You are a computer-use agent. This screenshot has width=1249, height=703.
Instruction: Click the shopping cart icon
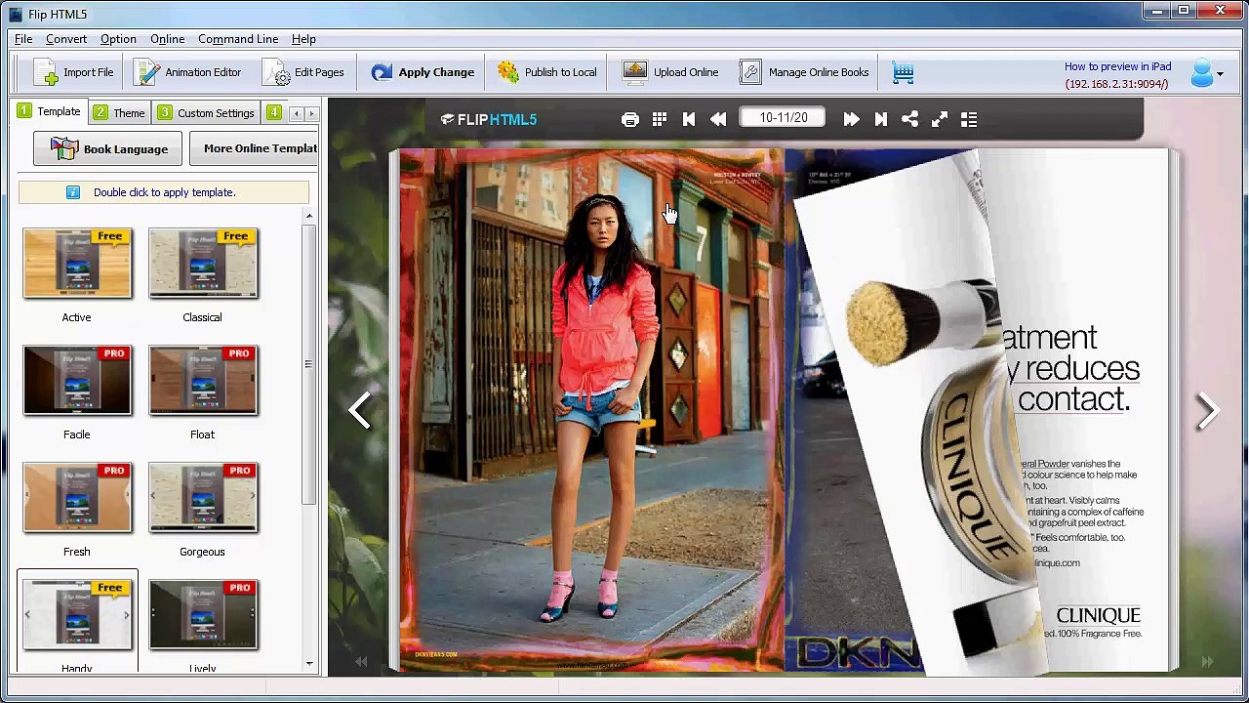click(903, 72)
